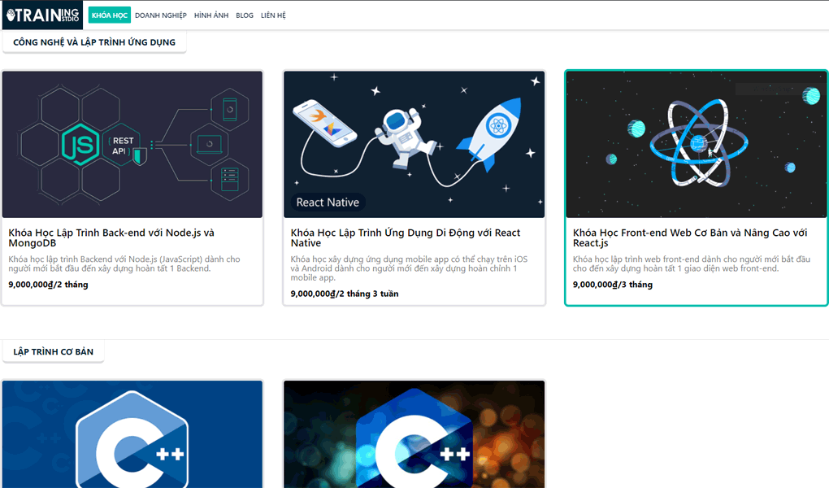
Task: Select the LẬP TRÌNH CƠ BẢN heading tab
Action: point(54,352)
